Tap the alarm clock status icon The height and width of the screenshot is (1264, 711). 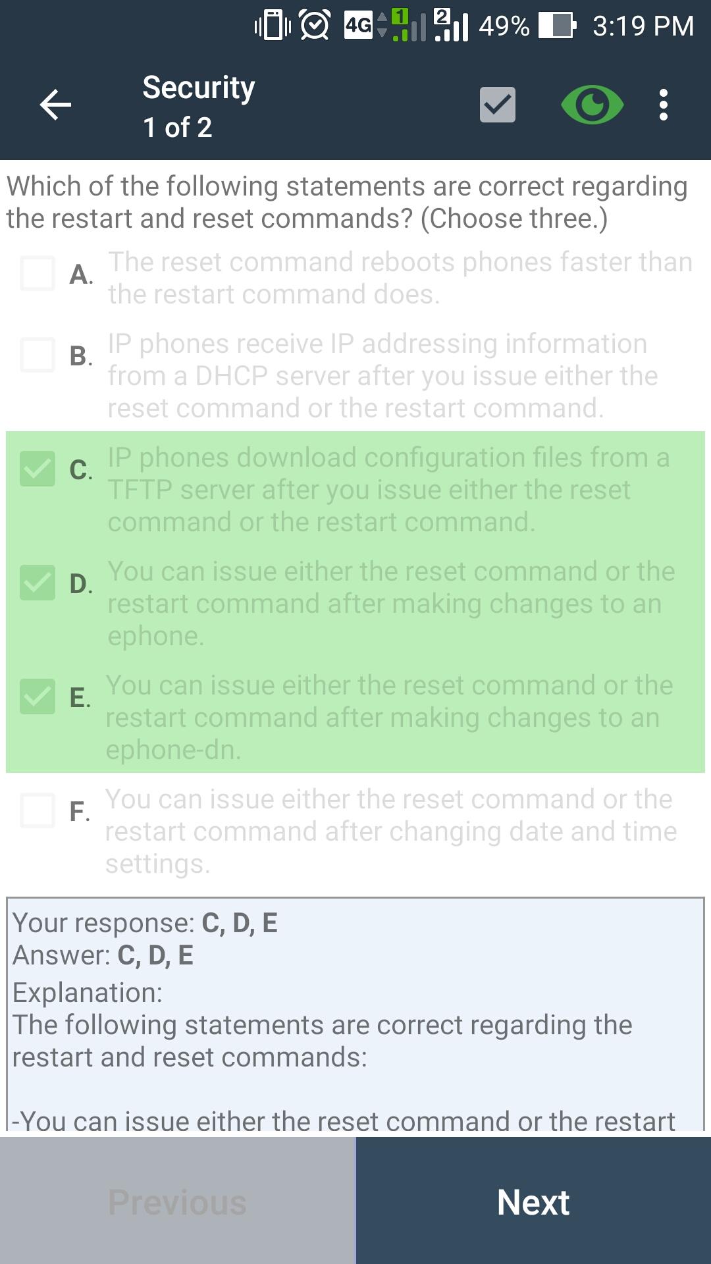tap(315, 26)
